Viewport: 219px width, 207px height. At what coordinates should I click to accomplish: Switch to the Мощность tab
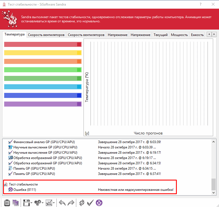pos(179,35)
